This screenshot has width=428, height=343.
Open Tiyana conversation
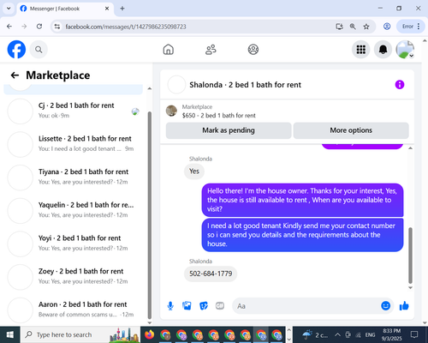pos(74,178)
